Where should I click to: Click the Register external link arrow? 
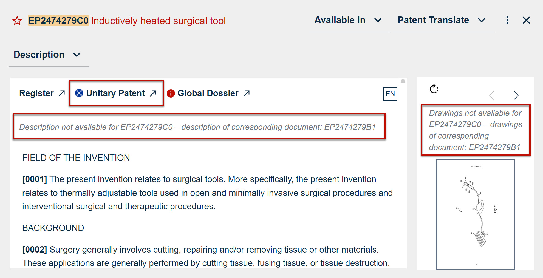pos(62,93)
